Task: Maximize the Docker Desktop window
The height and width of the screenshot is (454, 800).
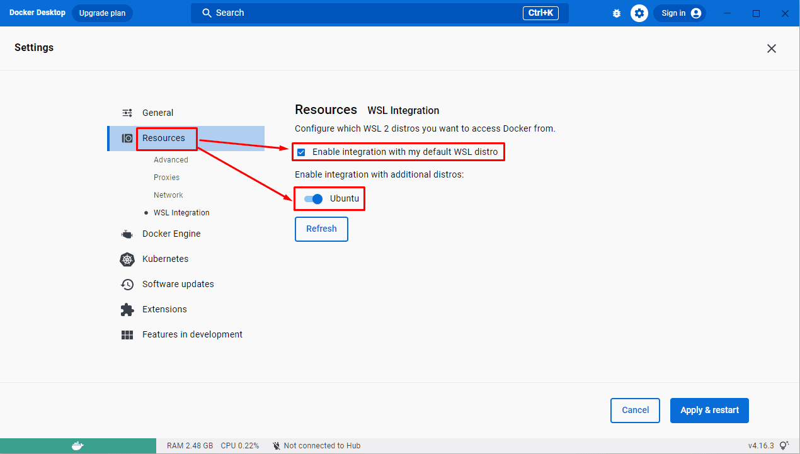Action: 757,13
